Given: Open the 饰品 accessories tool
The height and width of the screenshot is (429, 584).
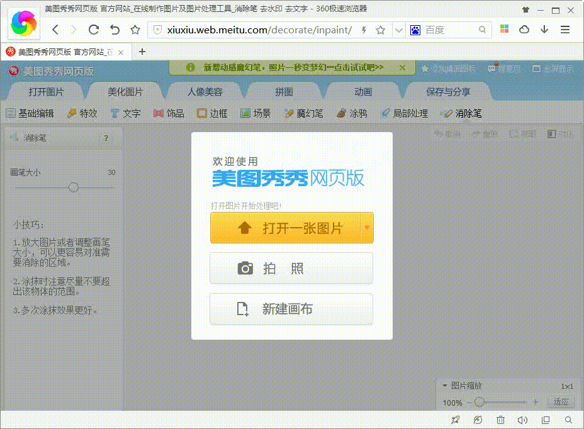Looking at the screenshot, I should pyautogui.click(x=169, y=113).
